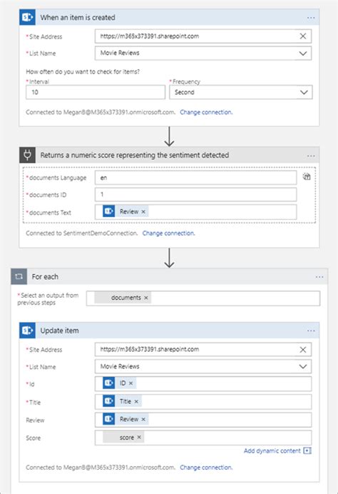Click SharePoint icon in Update item Review token
Screen dimensions: 338x494
(109, 419)
